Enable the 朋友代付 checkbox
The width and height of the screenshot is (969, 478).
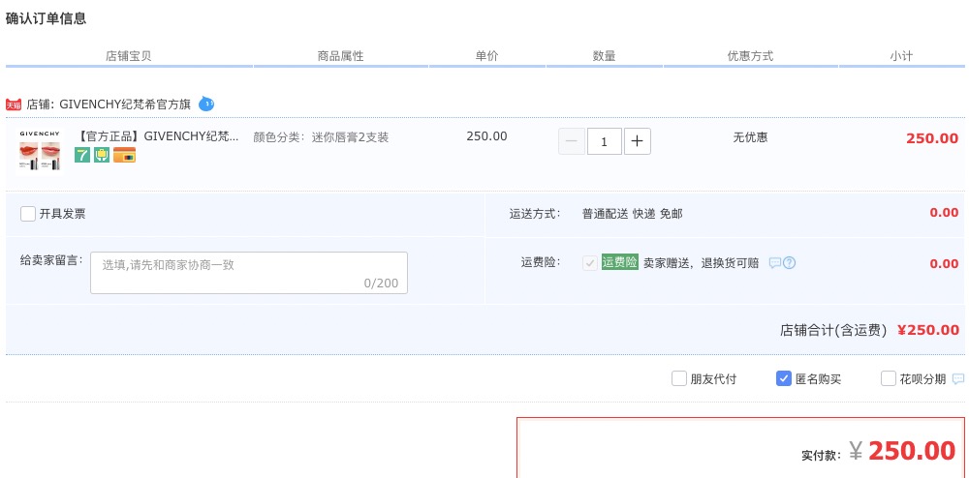tap(679, 378)
